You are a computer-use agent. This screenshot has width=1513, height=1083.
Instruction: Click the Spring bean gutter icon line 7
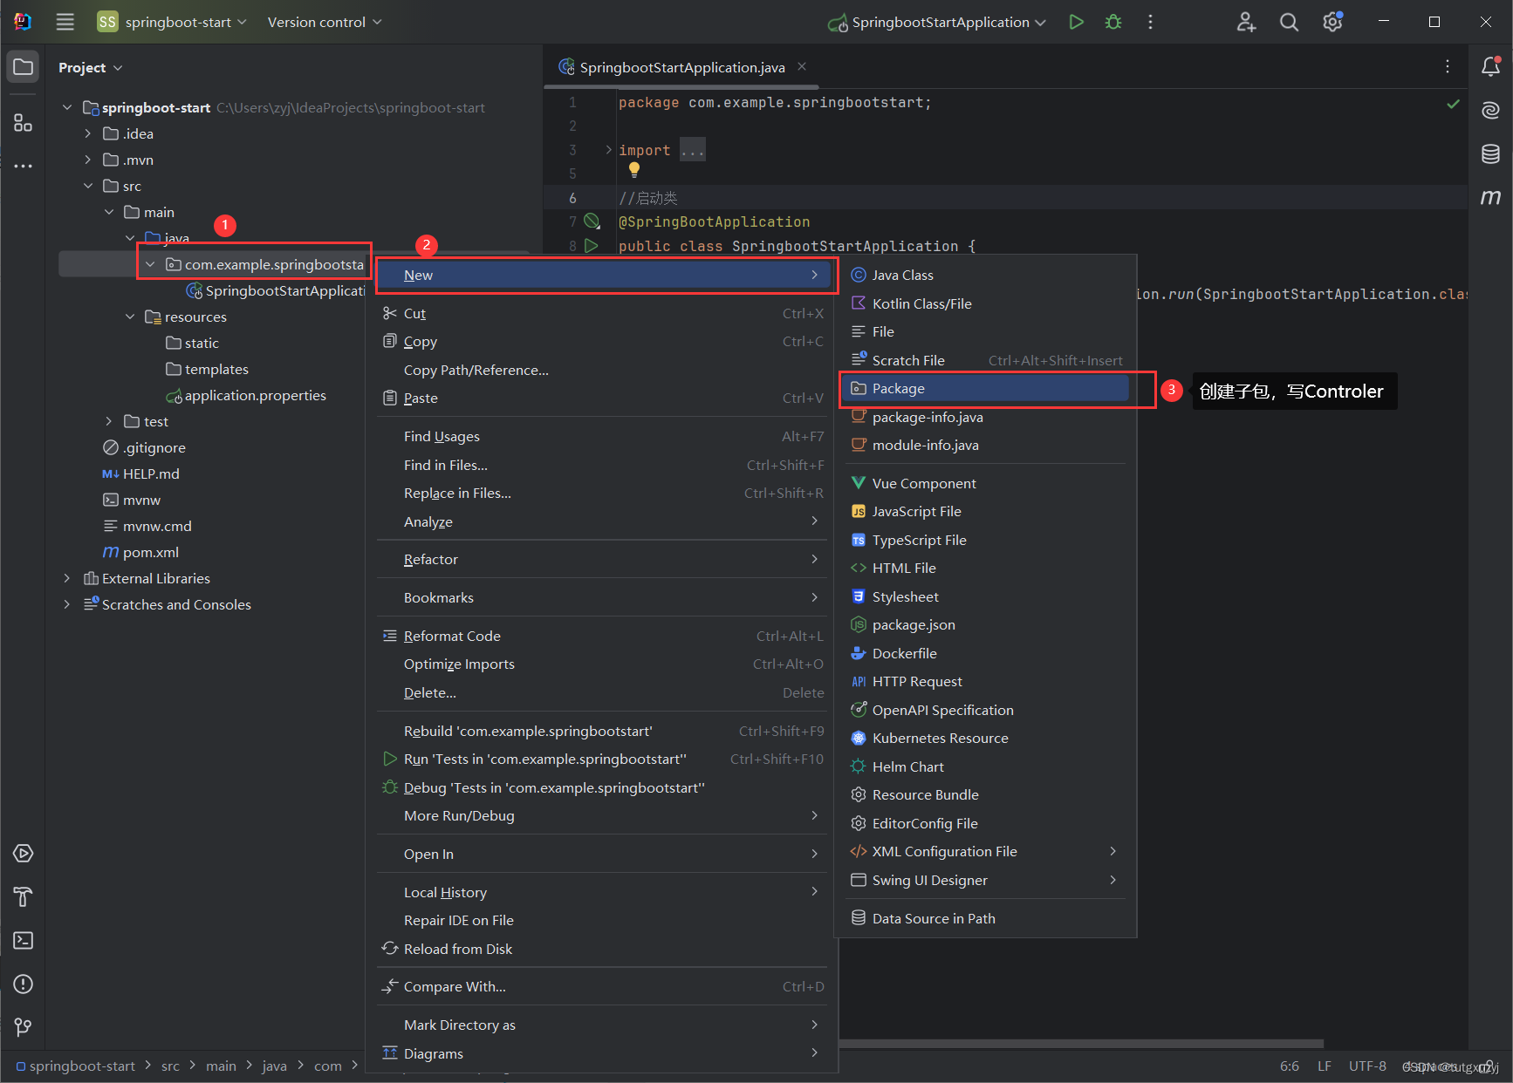point(592,221)
